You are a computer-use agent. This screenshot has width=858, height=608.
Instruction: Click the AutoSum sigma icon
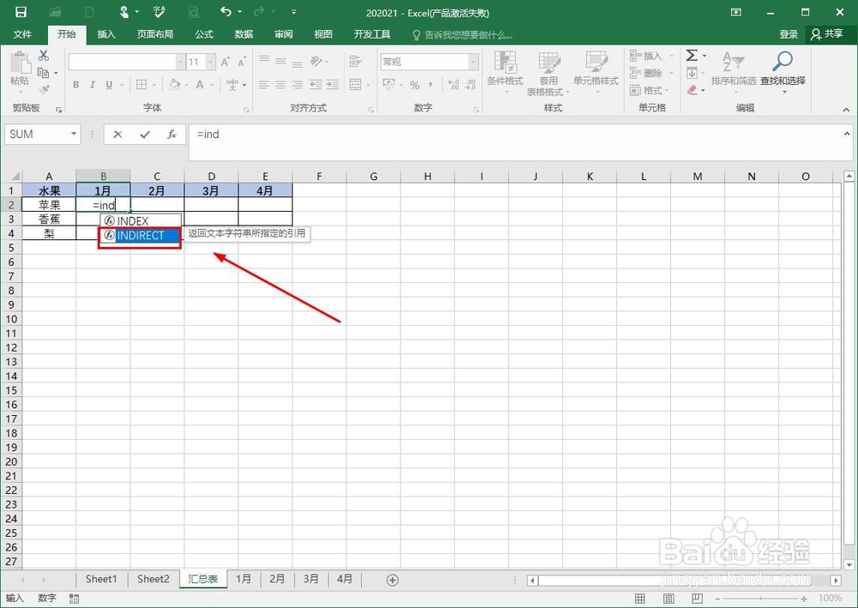(692, 55)
